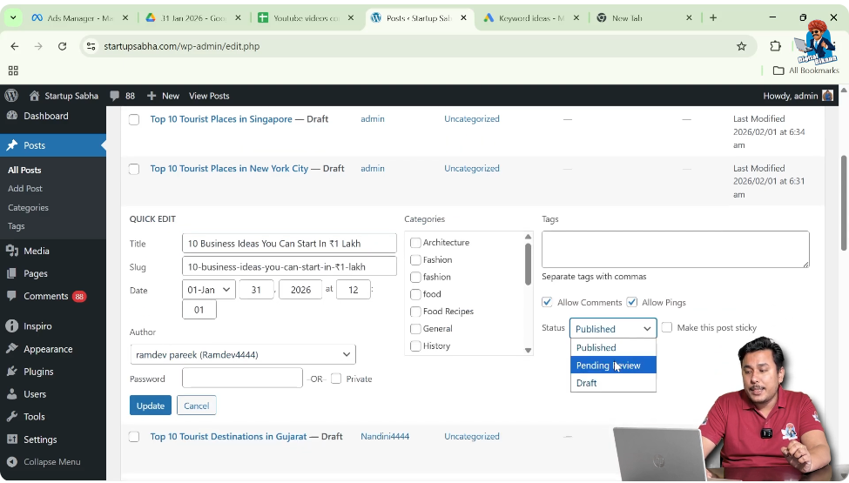Bookmark this page with the star icon

[x=741, y=46]
